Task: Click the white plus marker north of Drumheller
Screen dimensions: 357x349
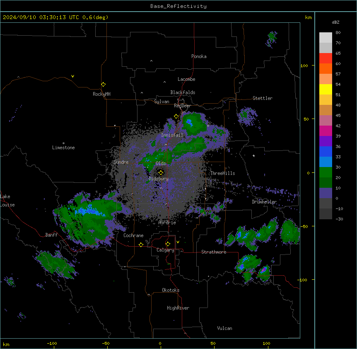Action: pyautogui.click(x=253, y=156)
